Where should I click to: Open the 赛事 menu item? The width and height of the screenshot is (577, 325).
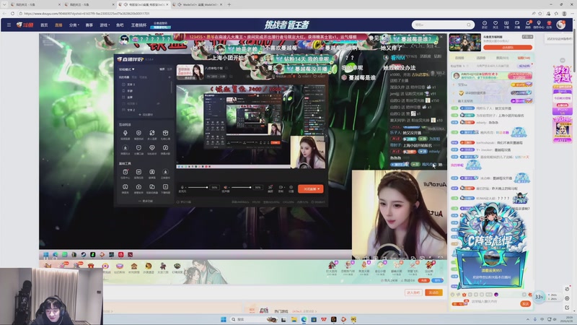click(x=89, y=25)
